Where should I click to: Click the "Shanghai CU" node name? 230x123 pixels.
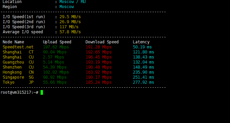(18, 57)
